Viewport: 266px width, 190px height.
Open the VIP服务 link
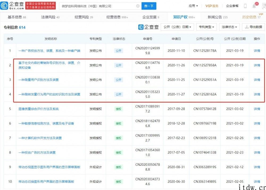coord(212,6)
